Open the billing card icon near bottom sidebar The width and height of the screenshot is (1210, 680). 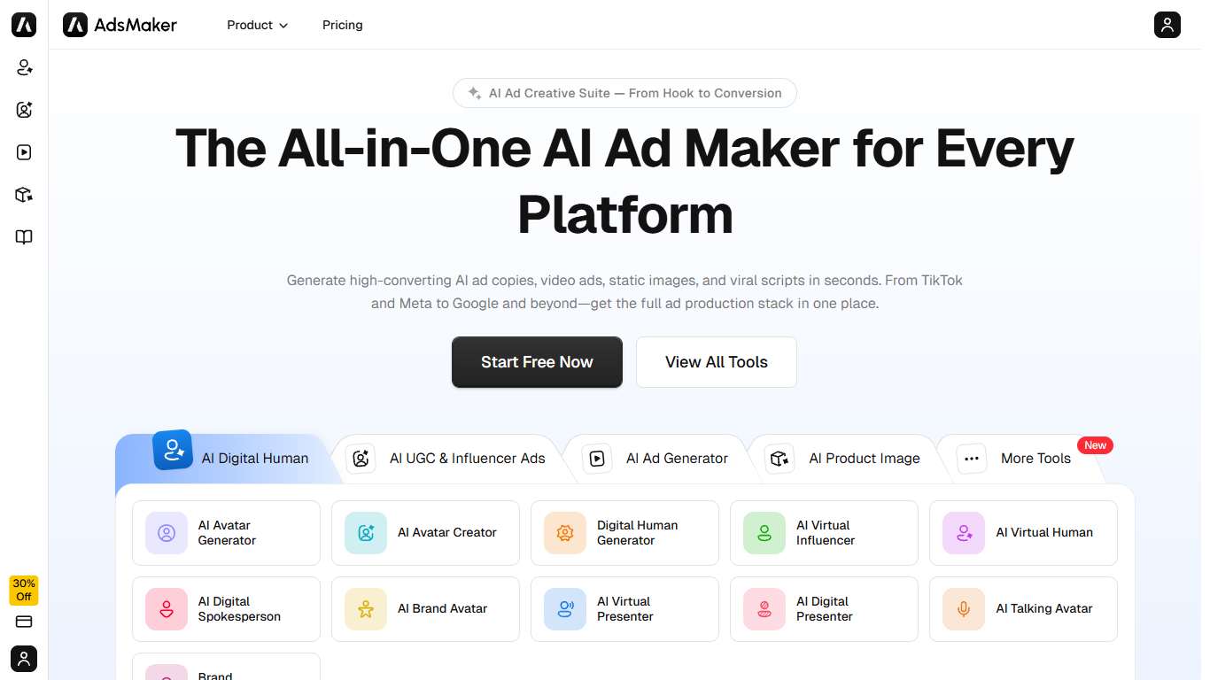[24, 622]
